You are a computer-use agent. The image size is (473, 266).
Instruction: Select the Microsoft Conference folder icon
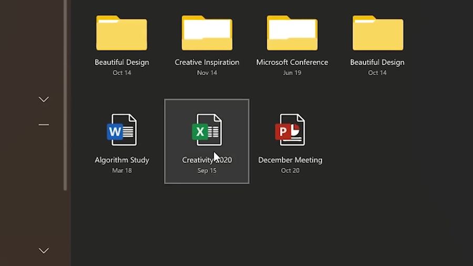pos(292,33)
